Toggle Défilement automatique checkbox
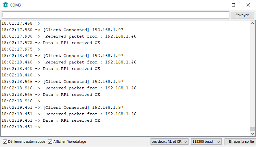Image resolution: width=256 pixels, height=147 pixels. pyautogui.click(x=5, y=141)
